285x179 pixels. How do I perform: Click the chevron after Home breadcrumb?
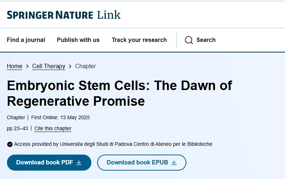(27, 66)
